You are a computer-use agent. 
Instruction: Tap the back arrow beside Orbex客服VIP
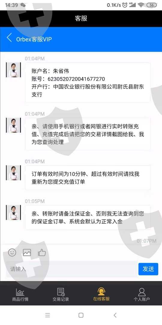[x=9, y=38]
